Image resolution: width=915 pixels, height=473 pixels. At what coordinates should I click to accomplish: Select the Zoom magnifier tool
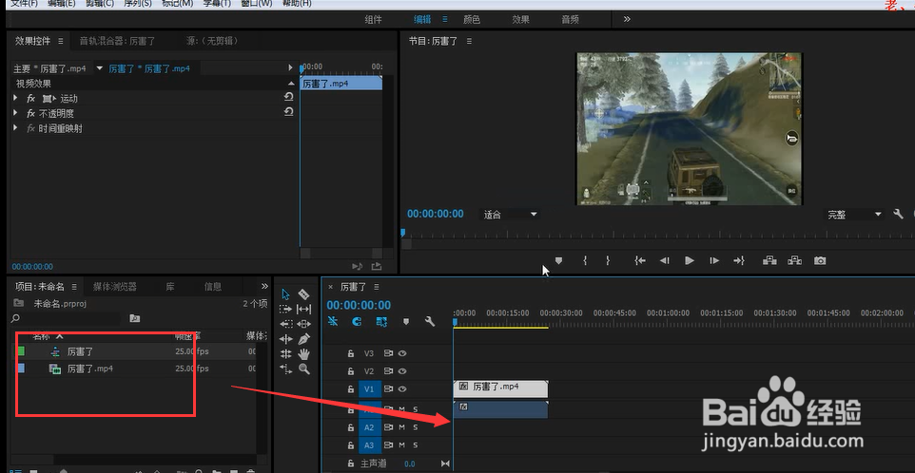point(303,369)
